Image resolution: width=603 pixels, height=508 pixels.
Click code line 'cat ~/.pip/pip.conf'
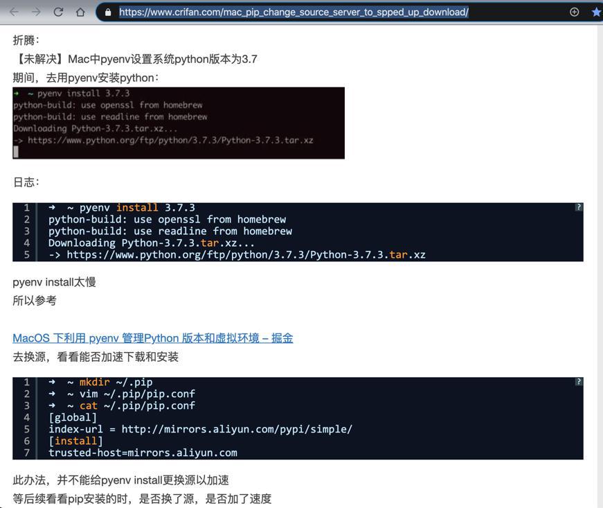pyautogui.click(x=122, y=405)
